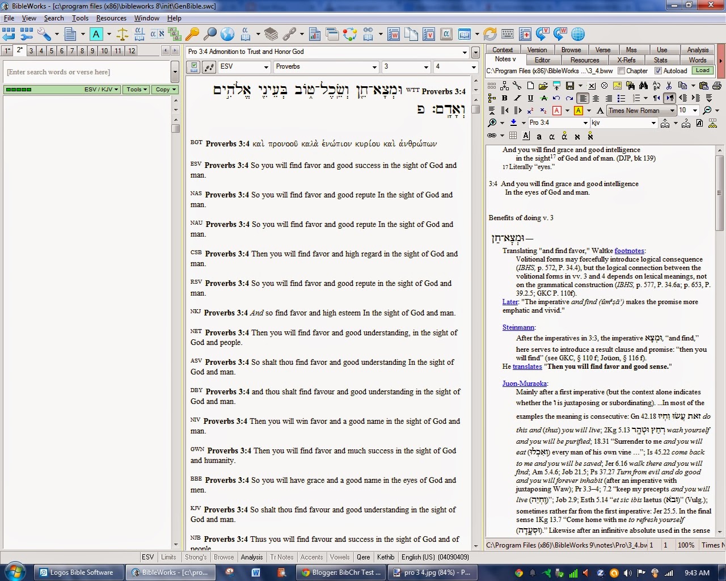The width and height of the screenshot is (726, 581).
Task: Open the ESV version dropdown
Action: point(265,67)
